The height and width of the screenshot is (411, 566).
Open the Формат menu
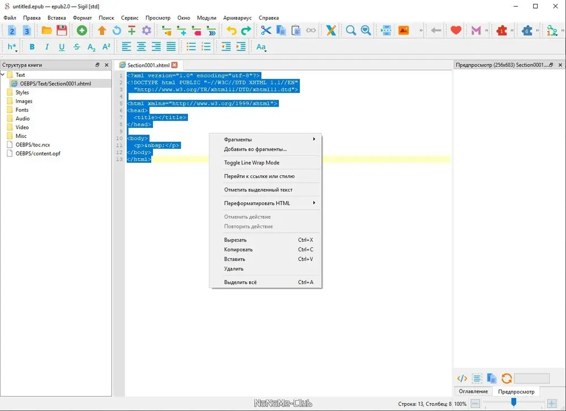82,18
